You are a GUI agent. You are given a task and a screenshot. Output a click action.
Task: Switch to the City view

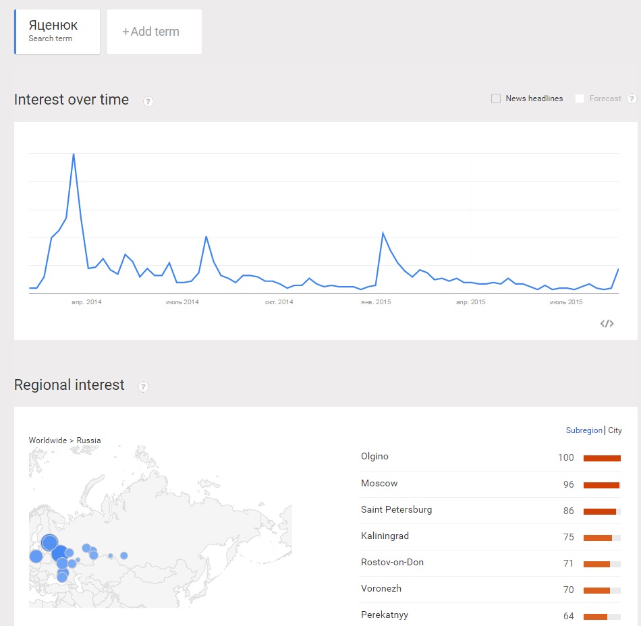(x=615, y=430)
